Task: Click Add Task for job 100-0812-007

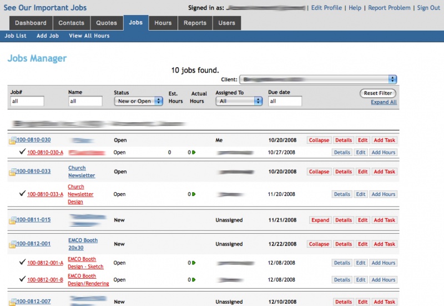Action: [x=384, y=302]
